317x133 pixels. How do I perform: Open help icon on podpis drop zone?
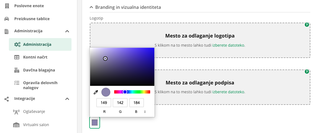tap(307, 72)
